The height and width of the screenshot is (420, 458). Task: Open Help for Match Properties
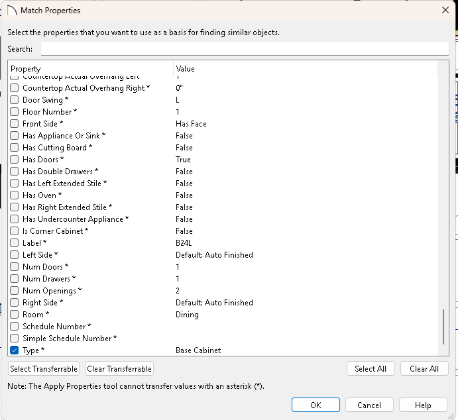tap(423, 405)
